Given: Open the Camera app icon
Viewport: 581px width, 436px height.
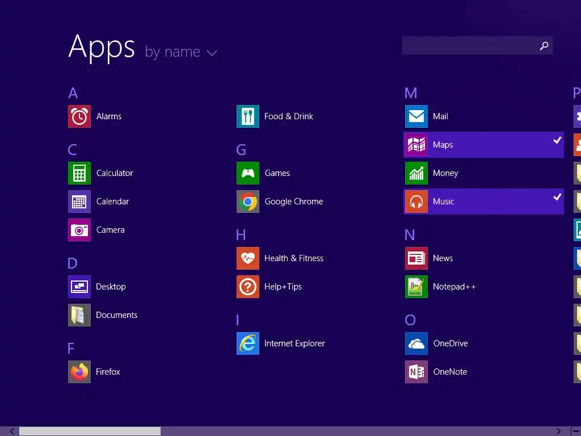Looking at the screenshot, I should pyautogui.click(x=79, y=230).
